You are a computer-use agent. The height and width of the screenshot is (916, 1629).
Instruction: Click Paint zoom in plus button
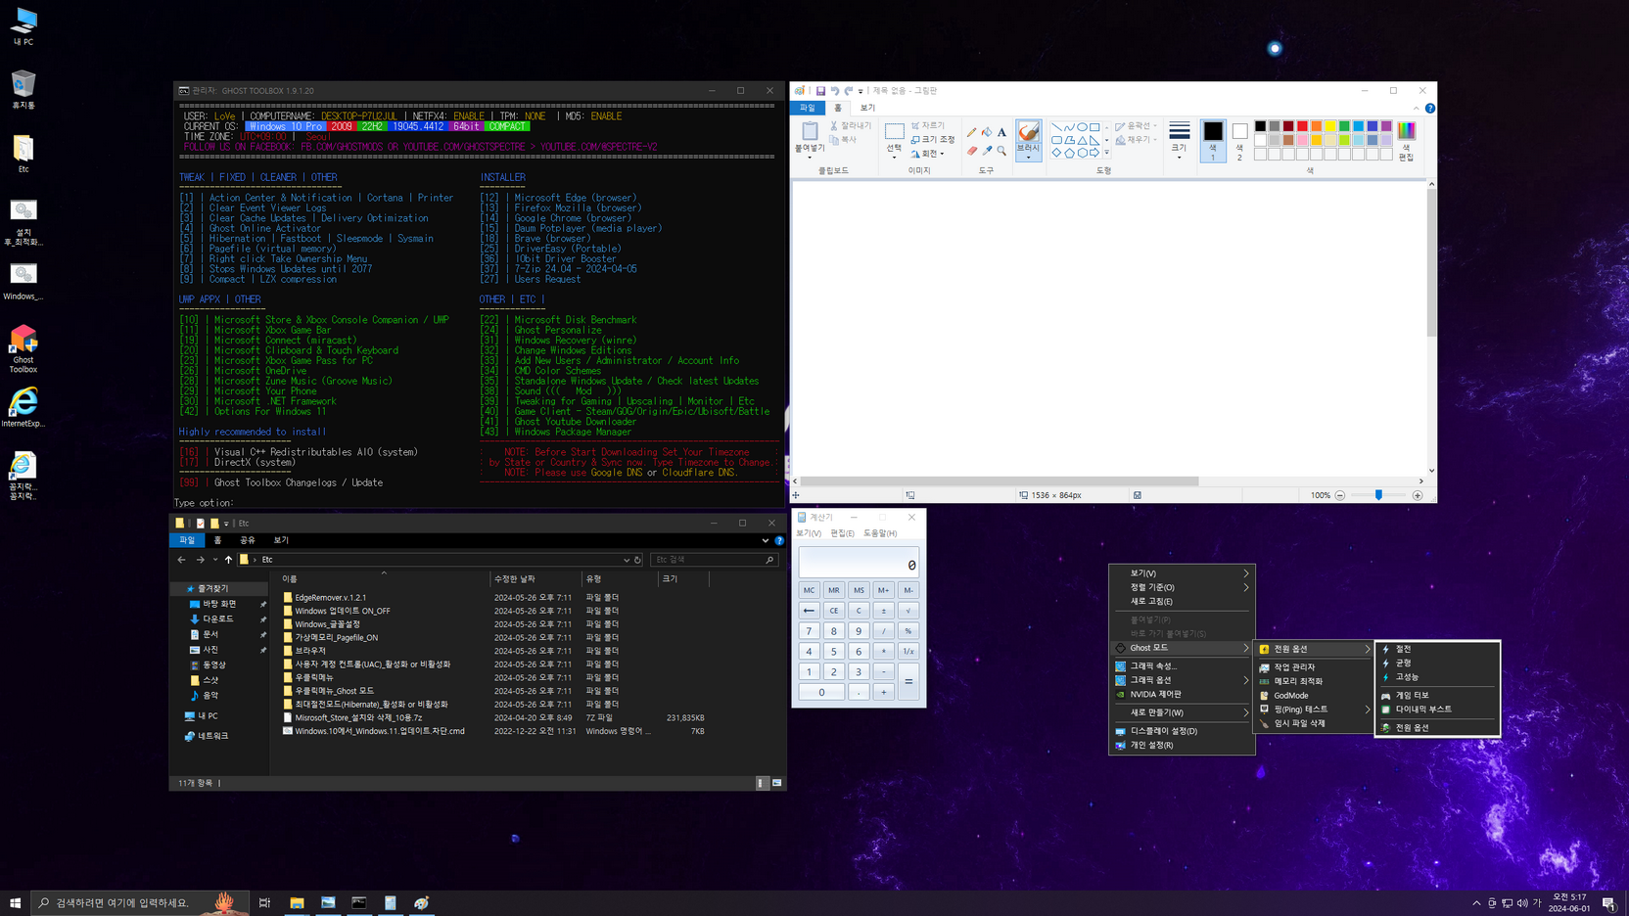[x=1417, y=495]
